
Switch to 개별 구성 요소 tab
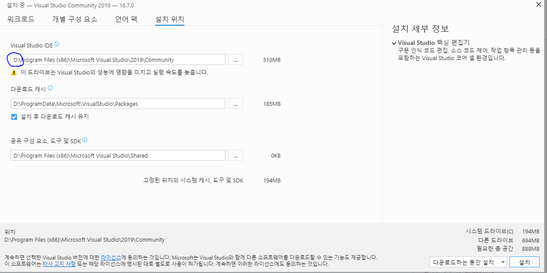coord(75,19)
